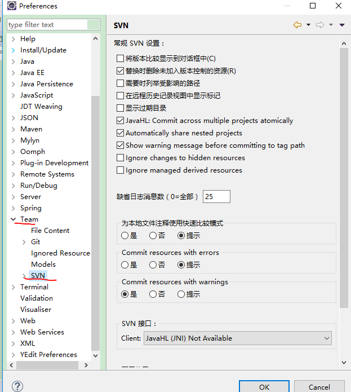Viewport: 351px width, 392px height.
Task: Enable 在远程历史记录视图中显示标记 checkbox
Action: pos(120,95)
